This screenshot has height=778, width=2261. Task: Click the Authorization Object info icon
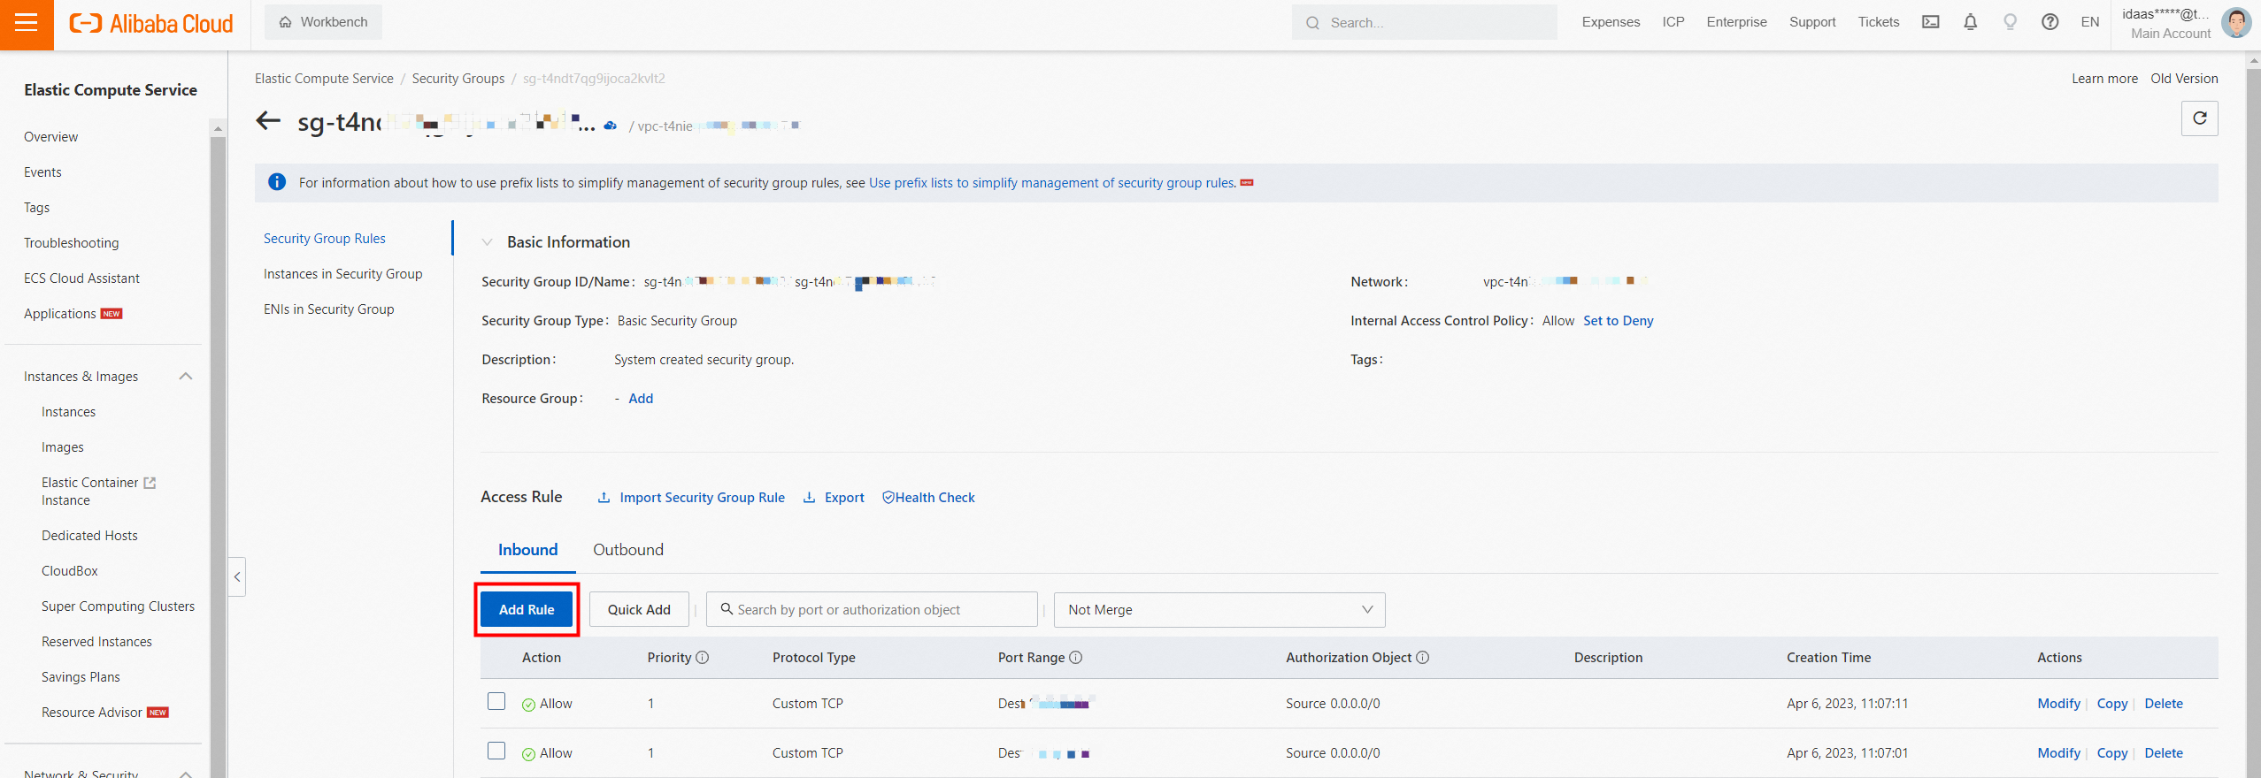[1423, 658]
